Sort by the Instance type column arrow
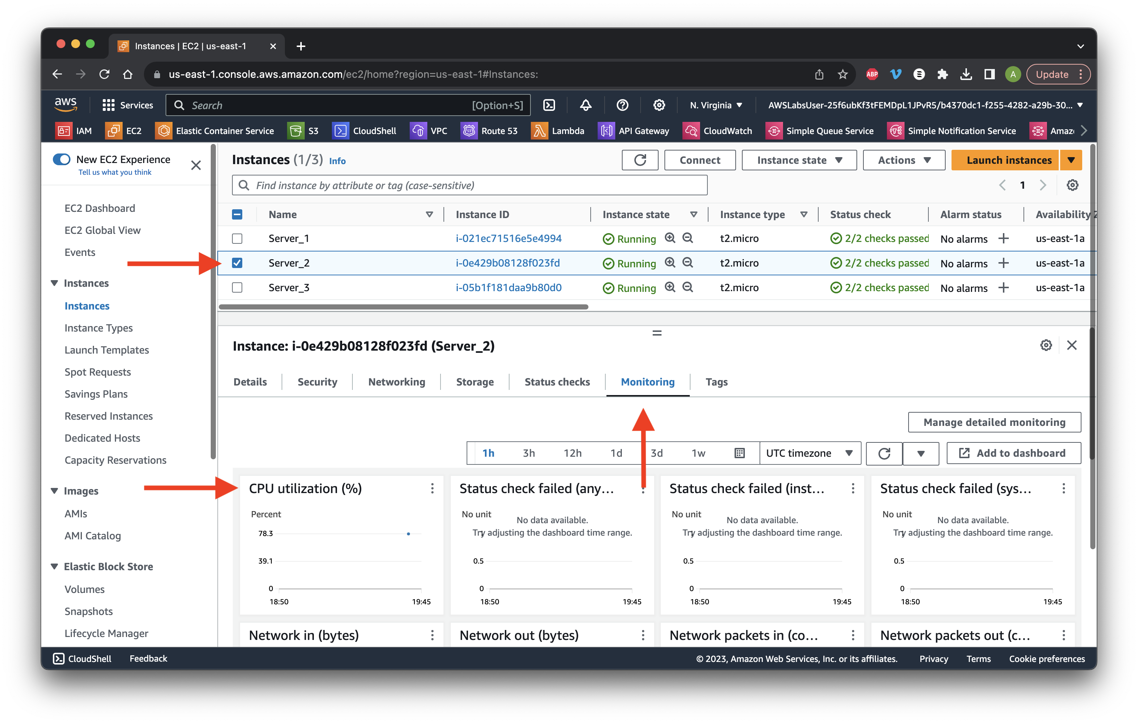 [x=804, y=214]
